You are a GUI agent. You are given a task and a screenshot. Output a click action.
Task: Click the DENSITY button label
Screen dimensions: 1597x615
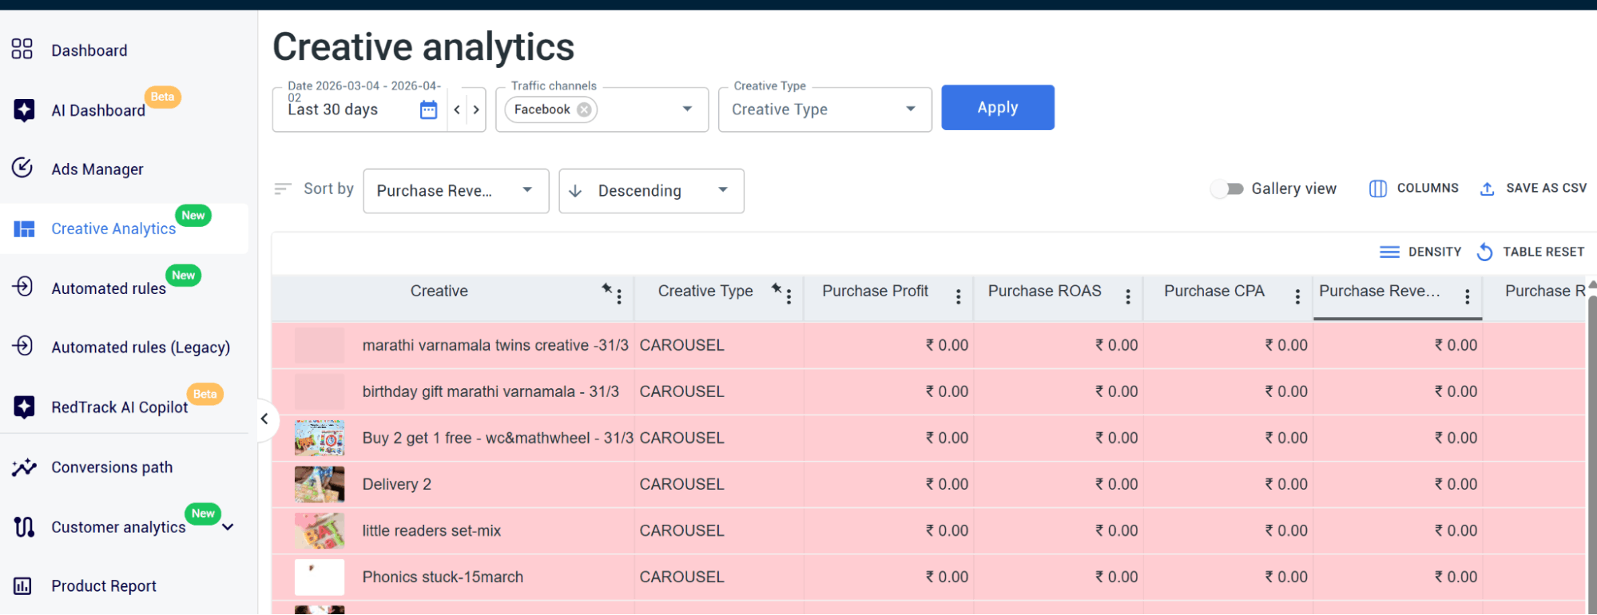click(1435, 252)
